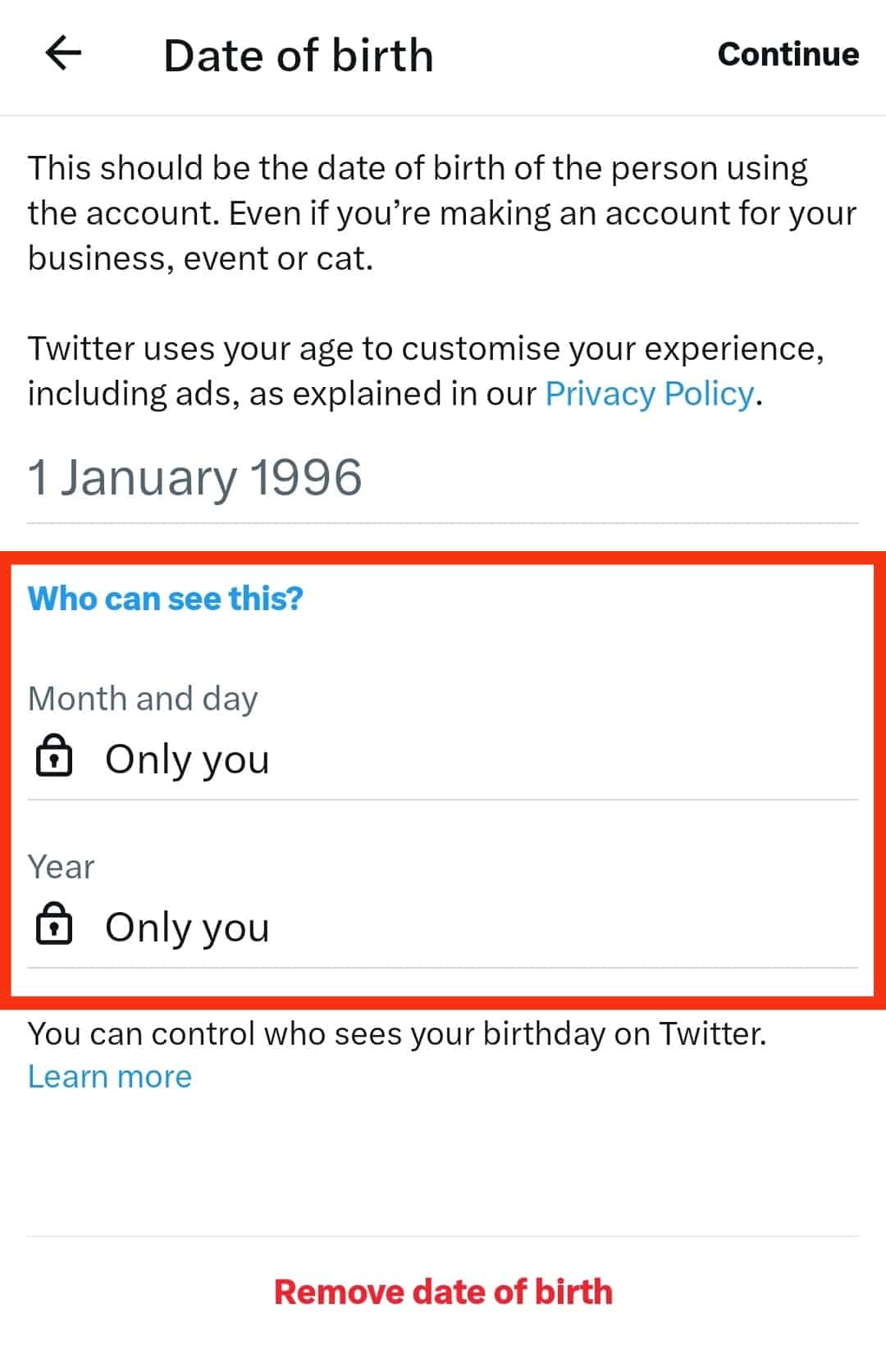The image size is (886, 1368).
Task: Click the lock icon under Month and day
Action: point(54,756)
